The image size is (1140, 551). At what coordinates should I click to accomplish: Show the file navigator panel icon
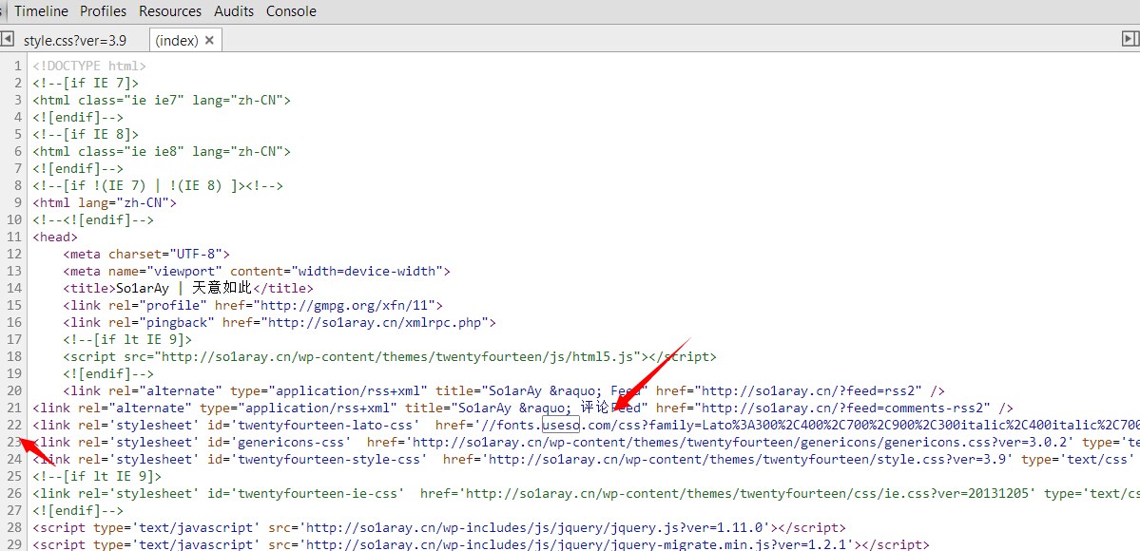[x=7, y=39]
